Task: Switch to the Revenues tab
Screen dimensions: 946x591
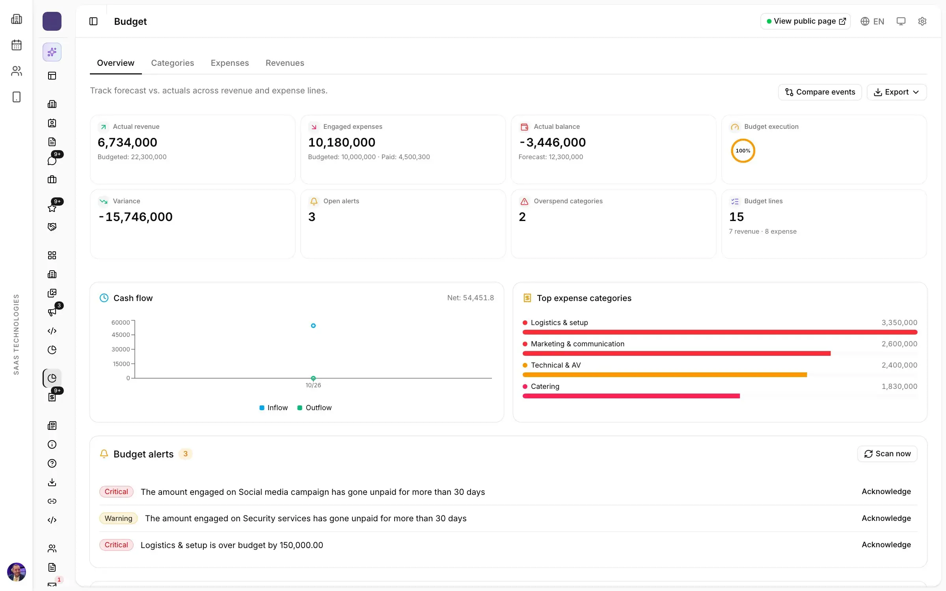Action: (285, 63)
